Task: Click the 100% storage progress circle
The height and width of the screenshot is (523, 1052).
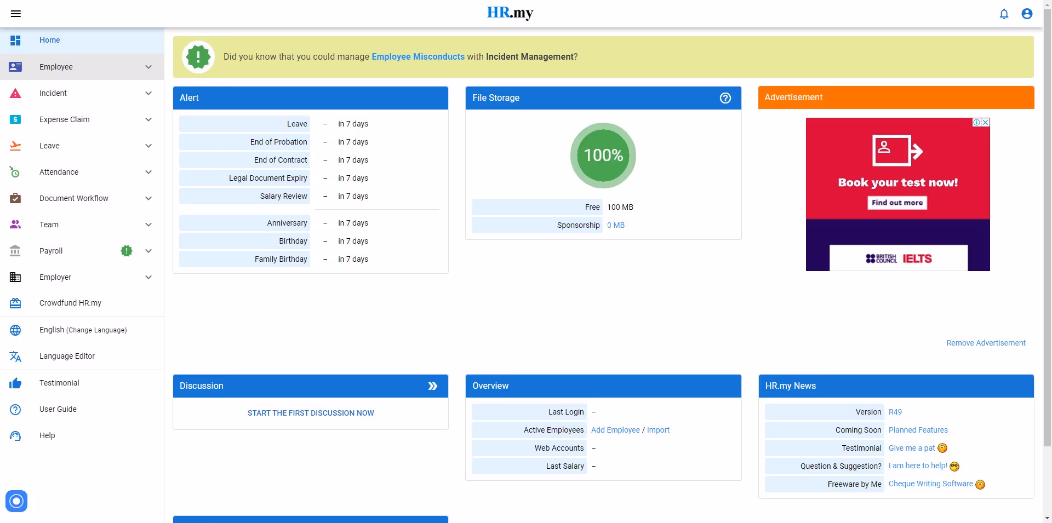Action: [603, 156]
